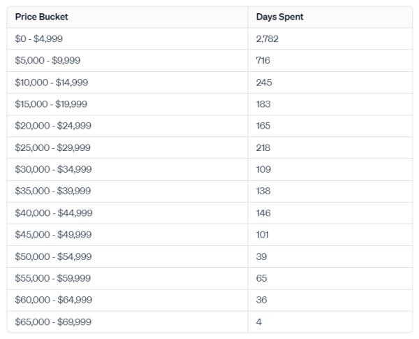Select the $35,000 - $39,999 bucket cell
Image resolution: width=419 pixels, height=339 pixels.
53,191
